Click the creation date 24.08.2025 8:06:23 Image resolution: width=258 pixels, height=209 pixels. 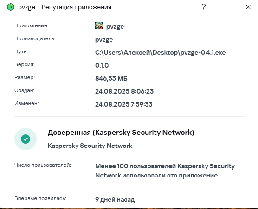click(124, 91)
